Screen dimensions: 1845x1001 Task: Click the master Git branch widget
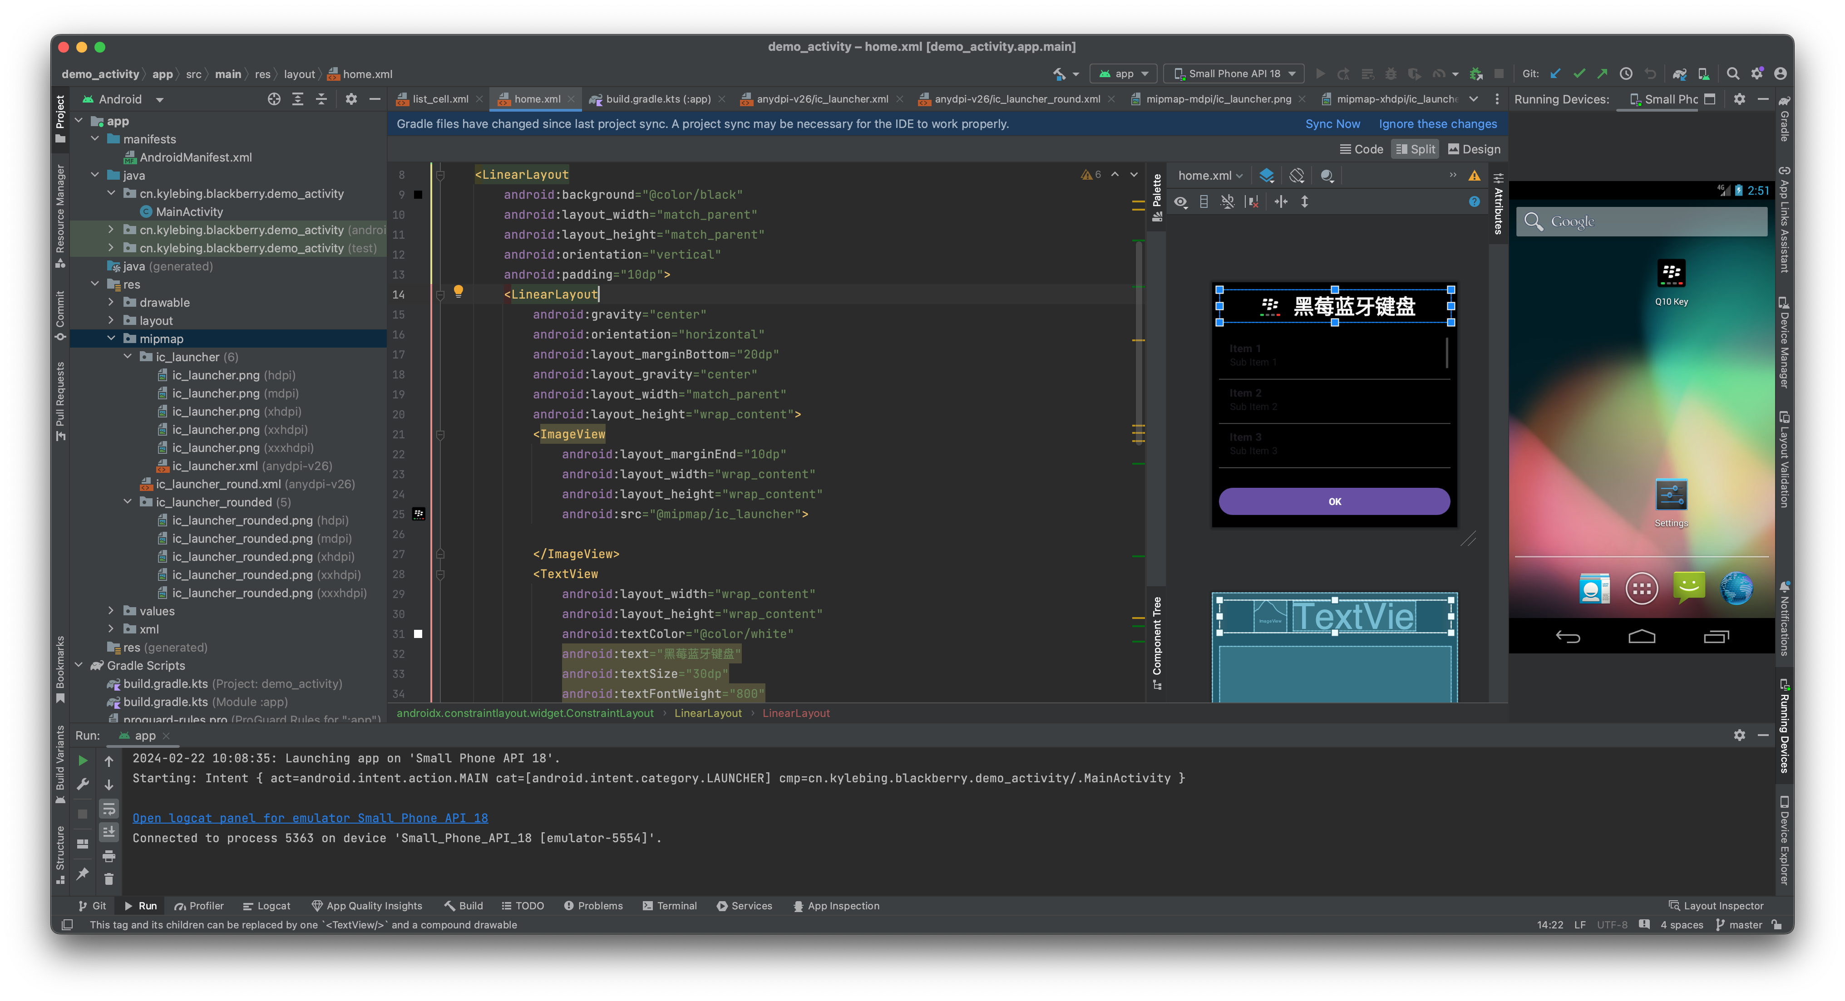[x=1739, y=924]
